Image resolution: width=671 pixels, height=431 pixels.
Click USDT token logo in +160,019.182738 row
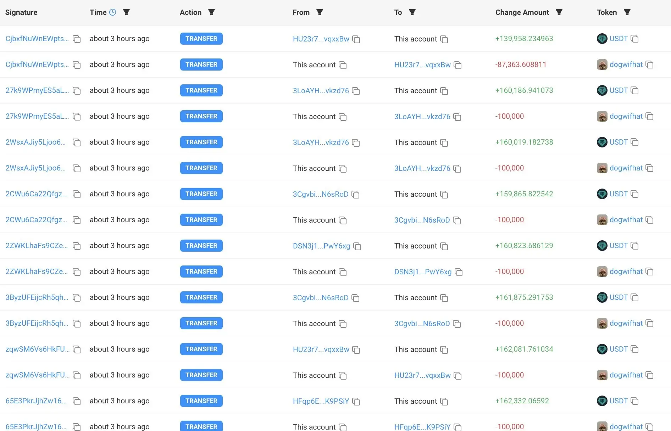click(602, 142)
